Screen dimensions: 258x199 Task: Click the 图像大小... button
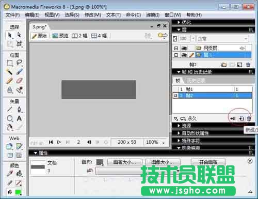[x=163, y=162]
